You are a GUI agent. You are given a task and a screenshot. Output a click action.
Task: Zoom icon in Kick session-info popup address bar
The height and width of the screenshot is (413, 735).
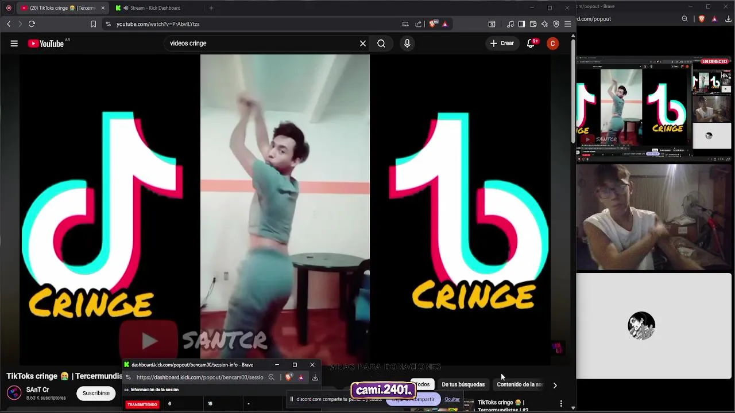[x=272, y=377]
